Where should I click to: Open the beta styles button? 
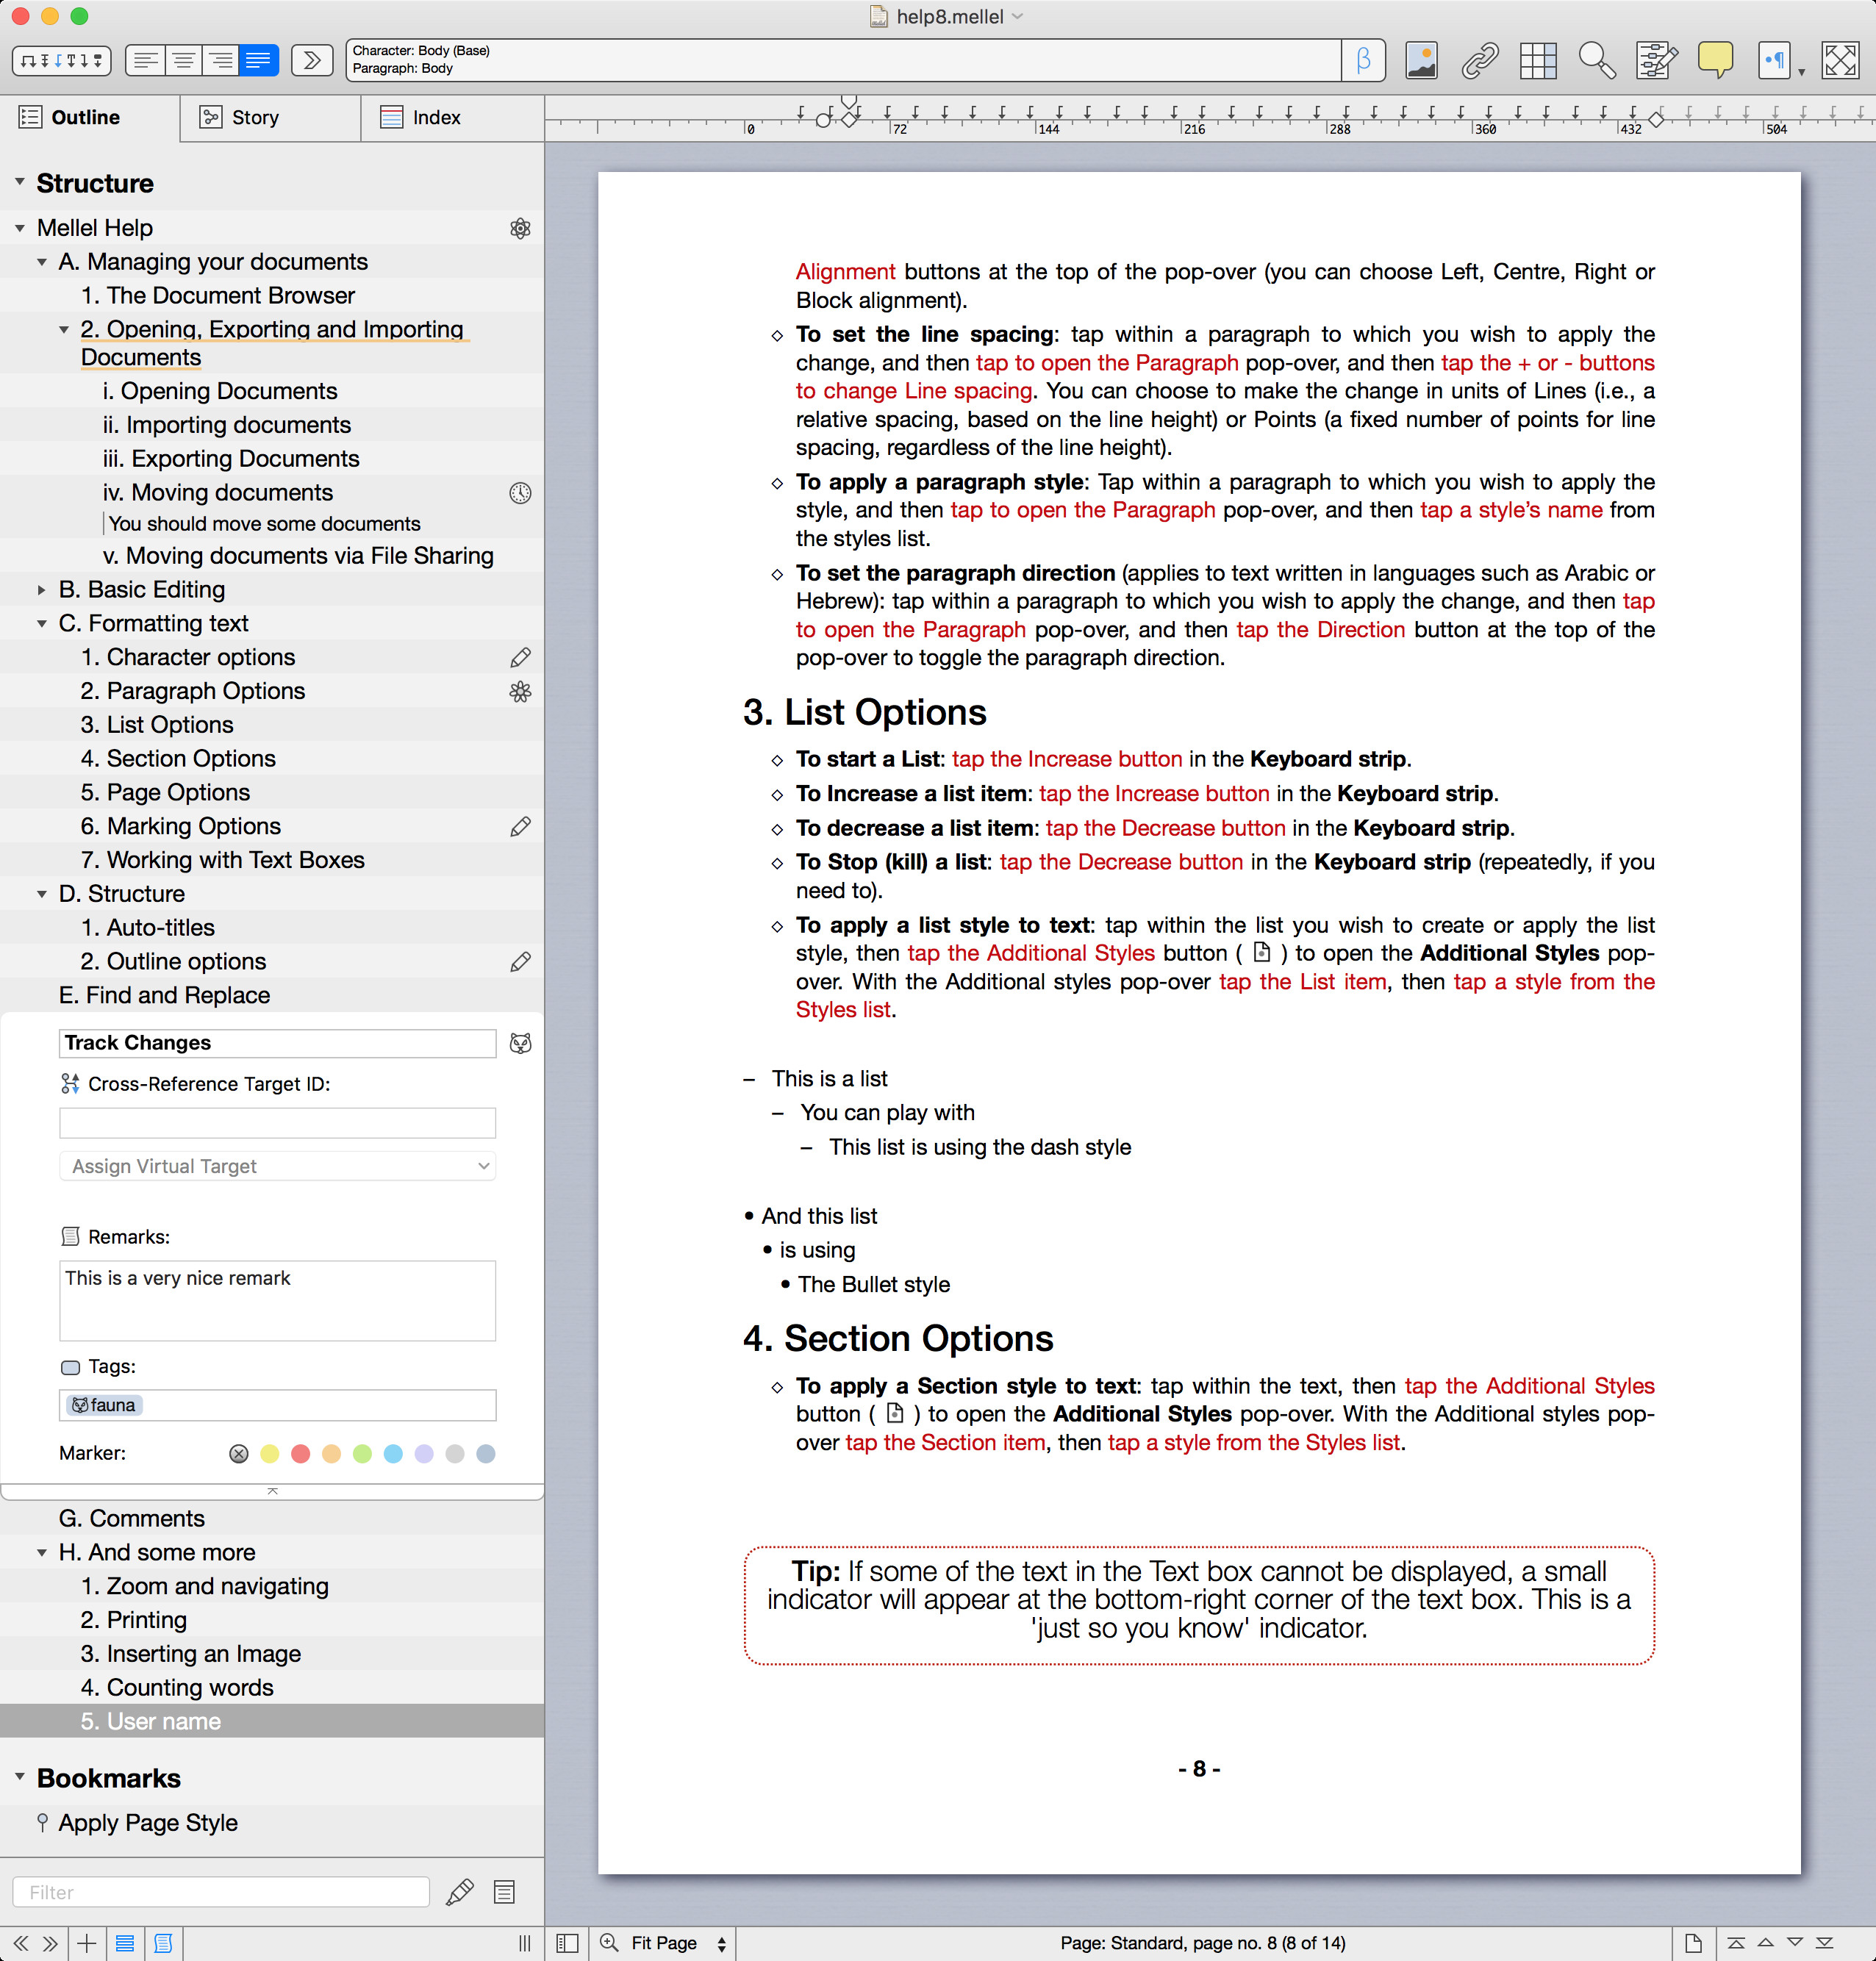click(x=1363, y=60)
